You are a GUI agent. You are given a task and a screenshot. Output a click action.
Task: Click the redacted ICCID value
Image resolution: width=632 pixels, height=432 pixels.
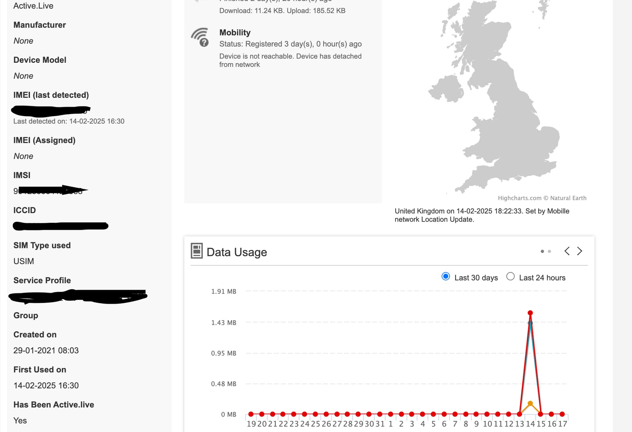61,226
